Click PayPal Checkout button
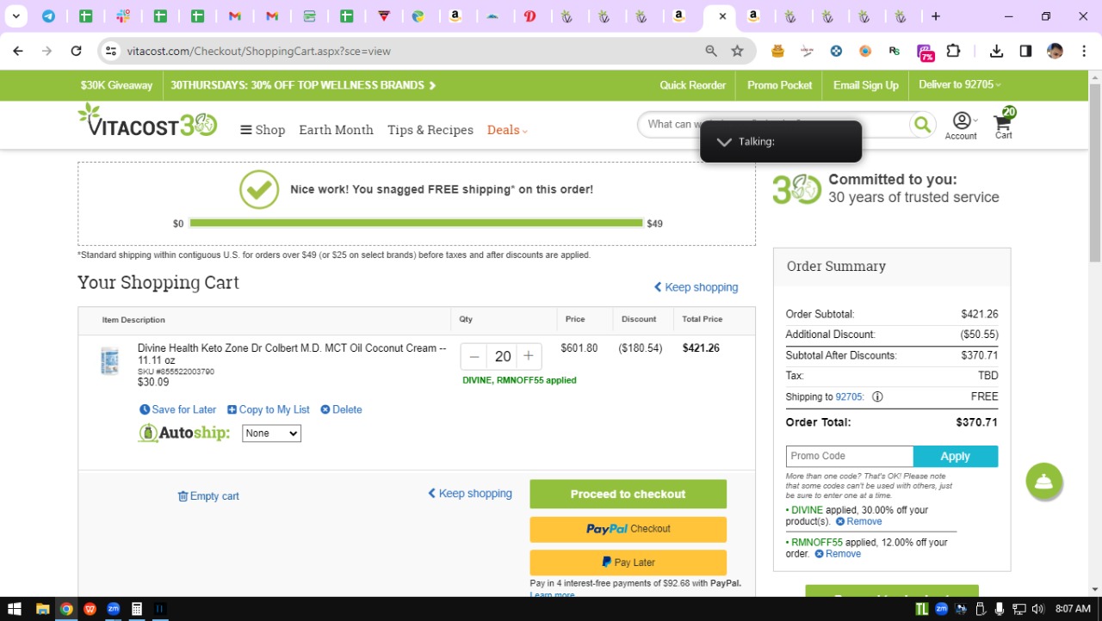1102x621 pixels. pyautogui.click(x=628, y=529)
